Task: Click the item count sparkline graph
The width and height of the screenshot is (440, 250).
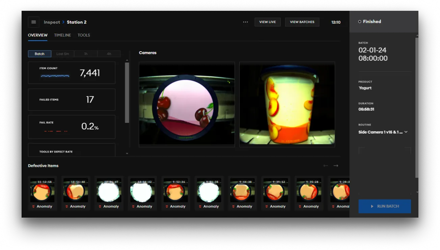Action: (x=55, y=76)
